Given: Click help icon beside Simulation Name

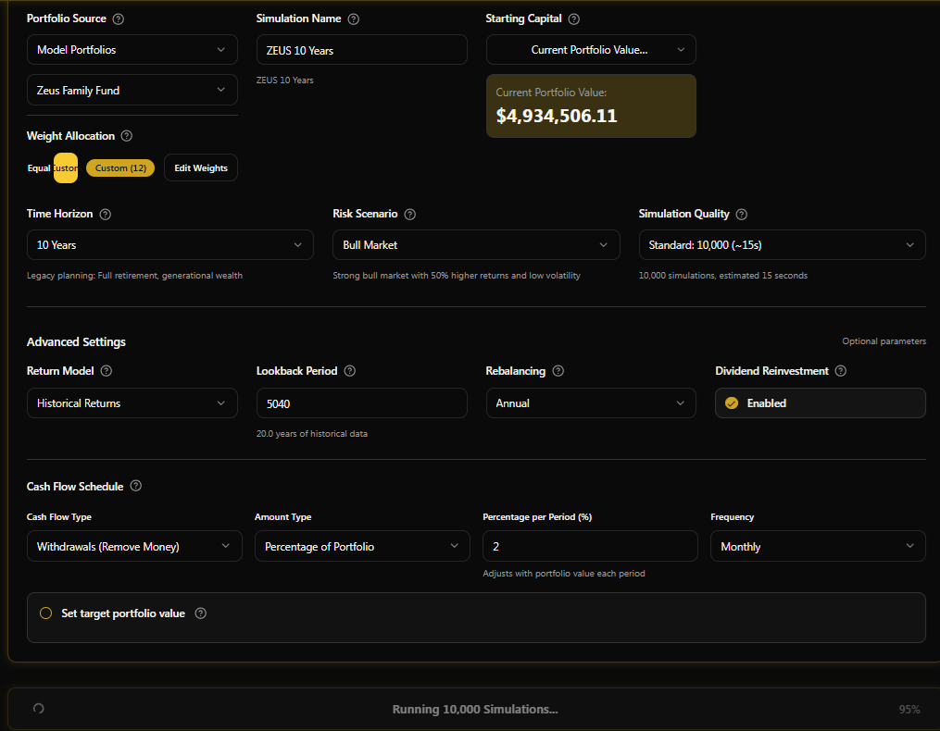Looking at the screenshot, I should click(x=354, y=19).
